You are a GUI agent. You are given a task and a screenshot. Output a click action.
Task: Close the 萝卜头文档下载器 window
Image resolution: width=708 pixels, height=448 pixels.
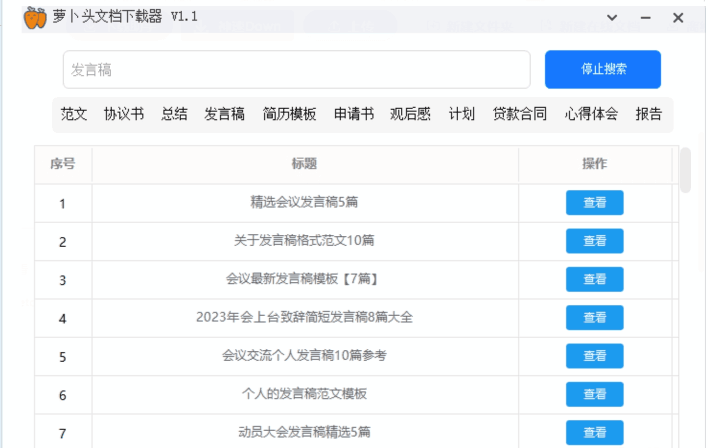point(678,18)
